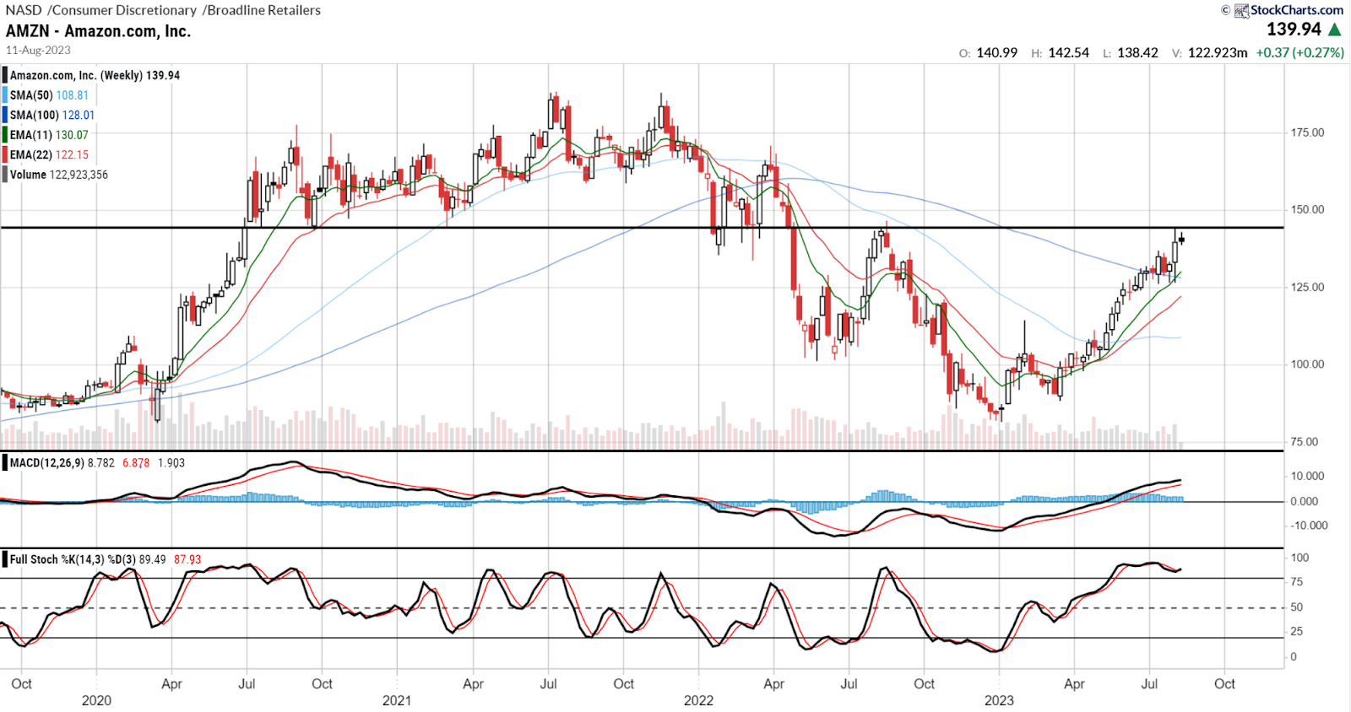Click the high value 142.54
The height and width of the screenshot is (712, 1351).
pos(1068,52)
